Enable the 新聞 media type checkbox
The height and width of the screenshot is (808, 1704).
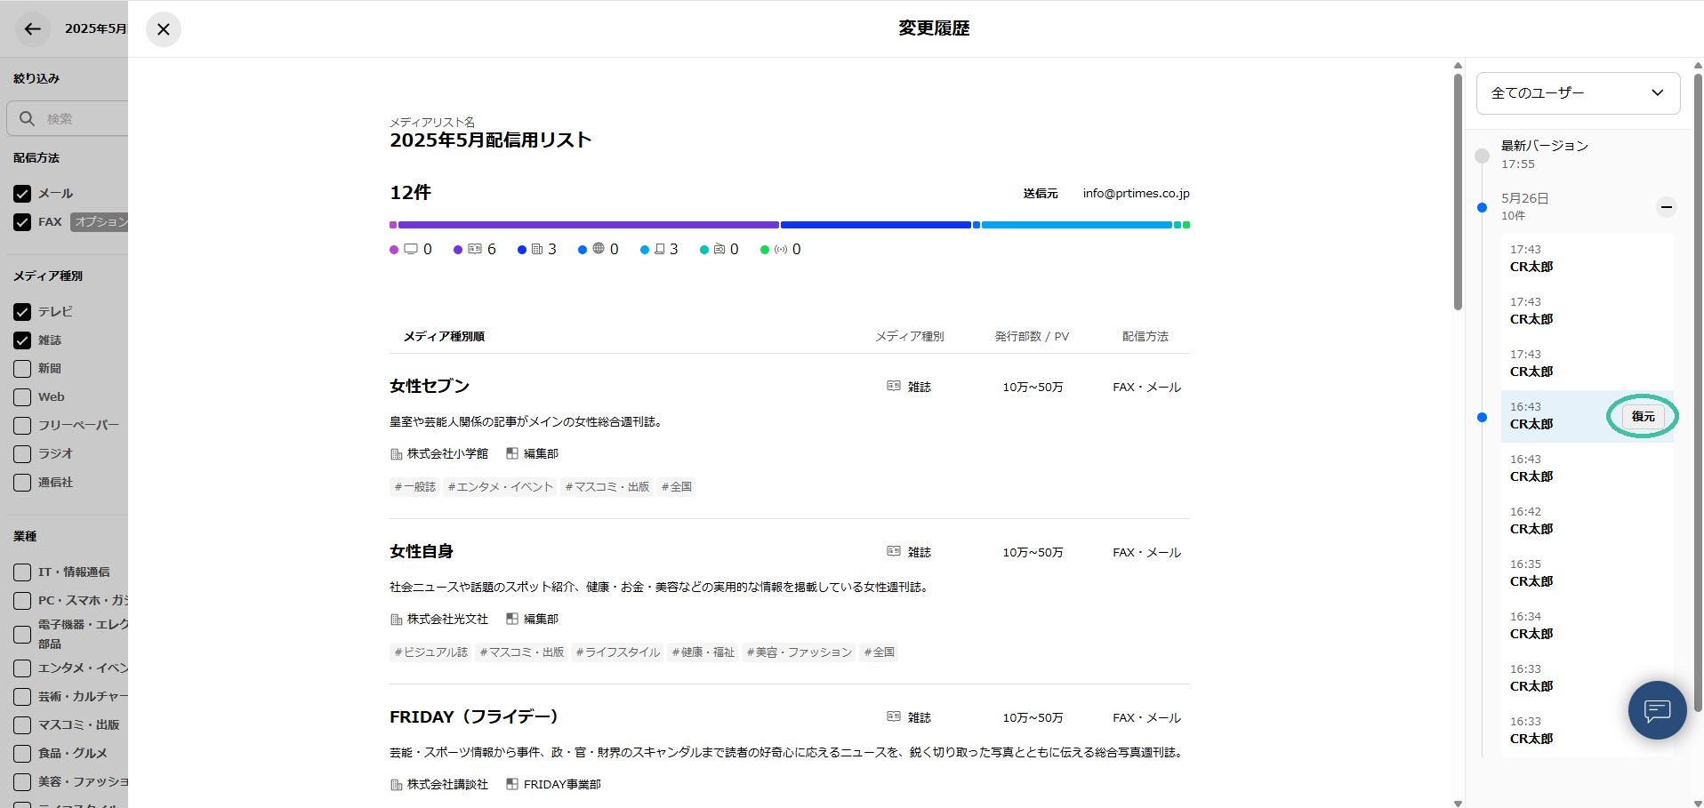22,369
